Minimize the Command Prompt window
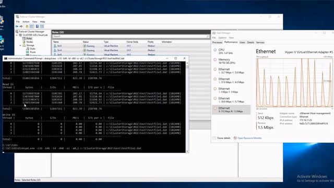 [167, 58]
